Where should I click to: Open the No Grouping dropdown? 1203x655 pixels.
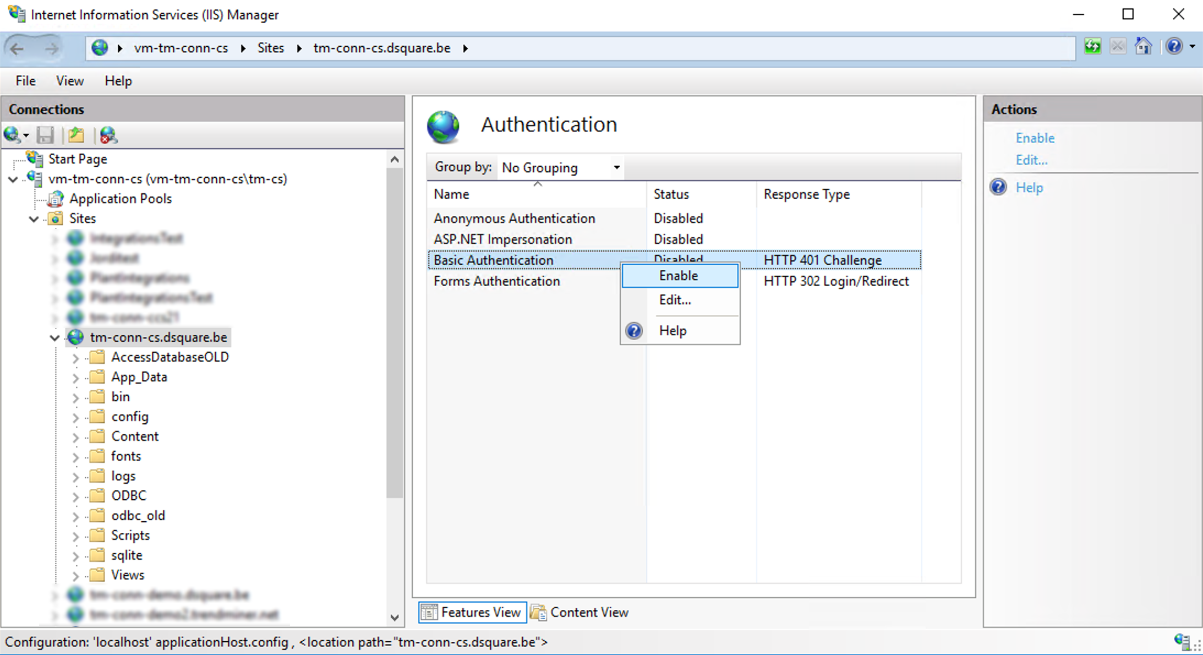pos(615,167)
